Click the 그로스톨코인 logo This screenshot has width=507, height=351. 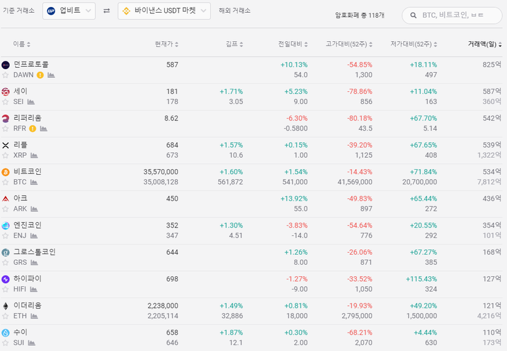pos(6,252)
